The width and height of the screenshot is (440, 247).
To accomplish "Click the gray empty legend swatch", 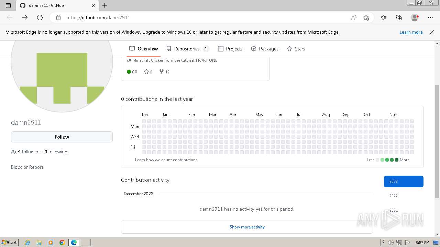I will 377,160.
